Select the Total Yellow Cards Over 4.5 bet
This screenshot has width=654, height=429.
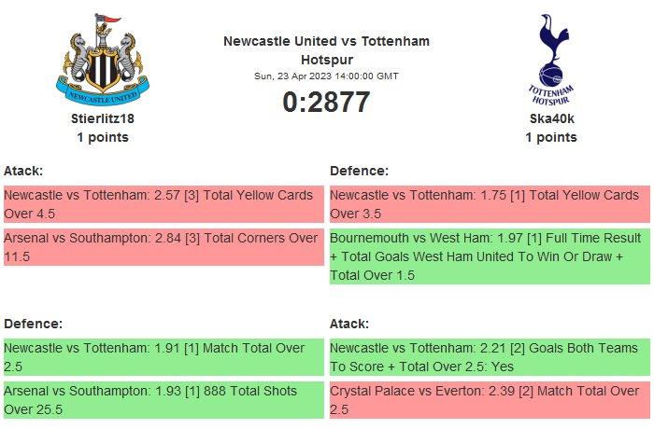pyautogui.click(x=163, y=204)
